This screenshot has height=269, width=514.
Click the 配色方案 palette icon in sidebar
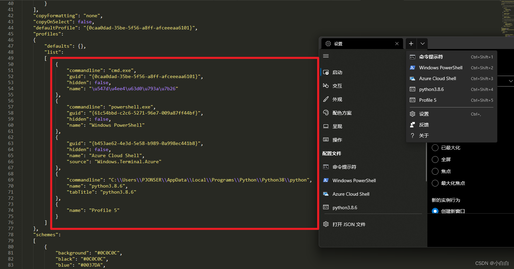(x=326, y=113)
